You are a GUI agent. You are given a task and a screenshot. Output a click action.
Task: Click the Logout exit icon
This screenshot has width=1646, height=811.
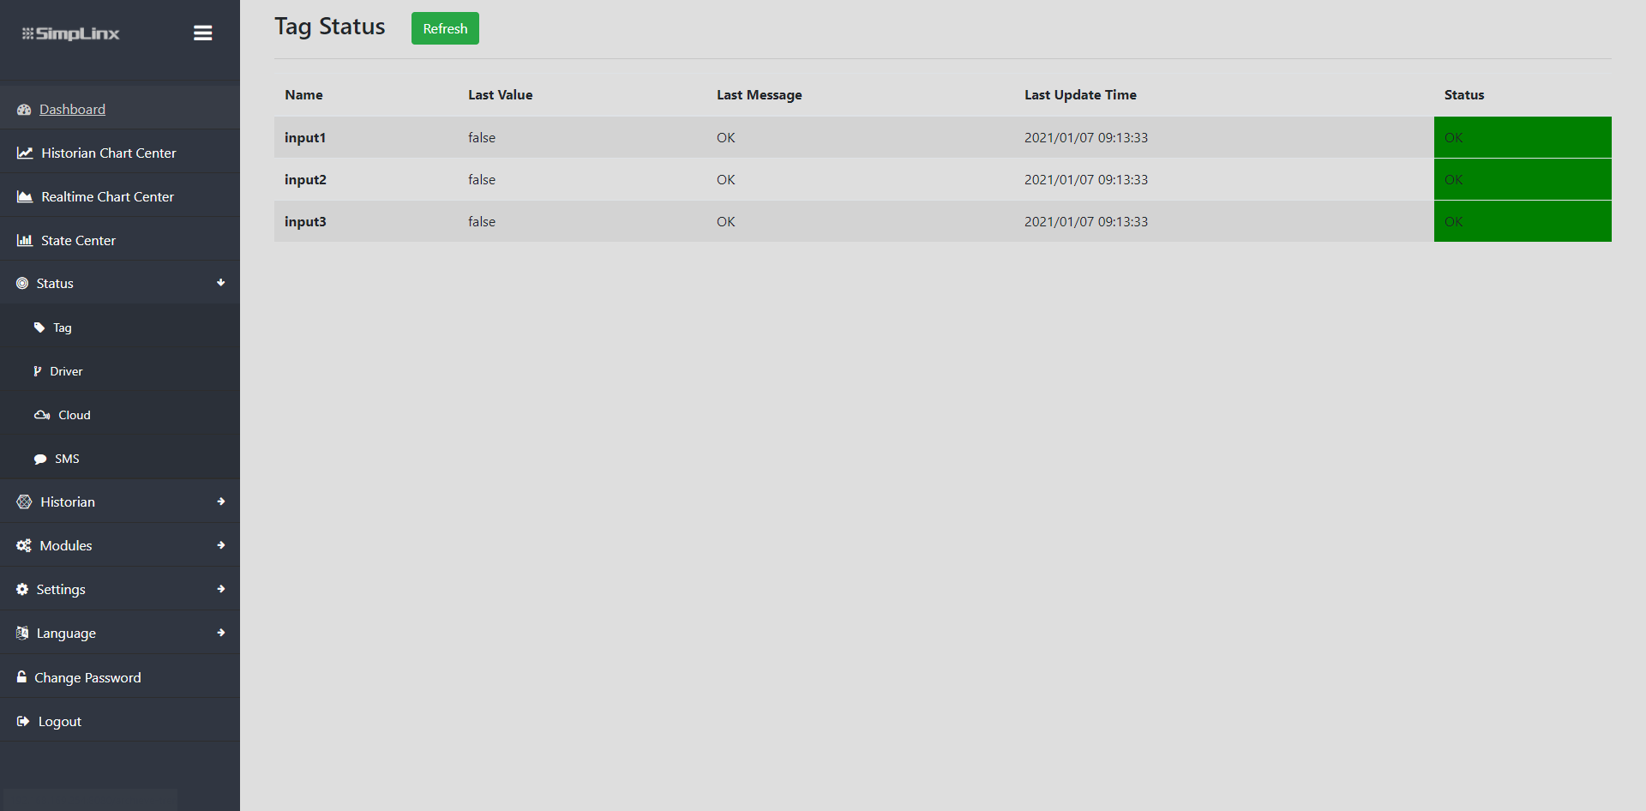(23, 721)
